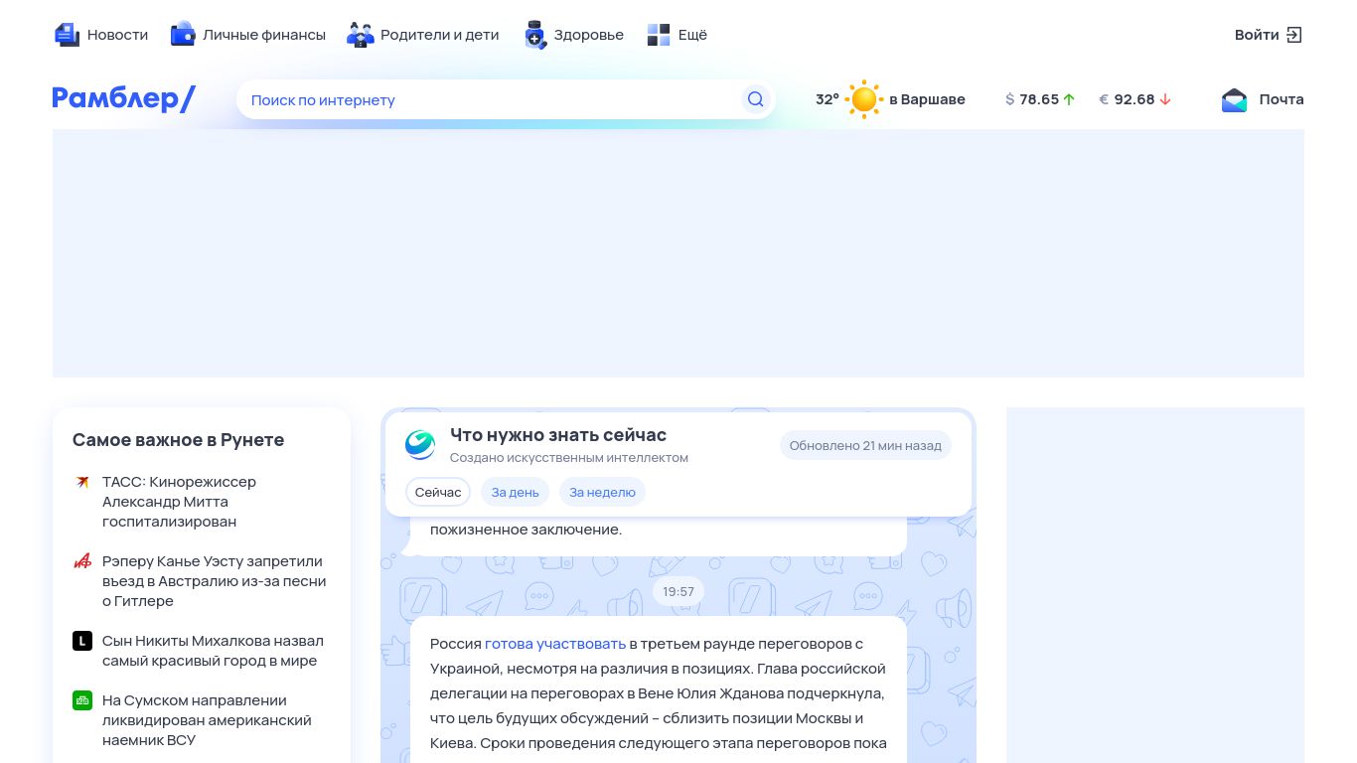Open the Почта mail link

[1263, 99]
